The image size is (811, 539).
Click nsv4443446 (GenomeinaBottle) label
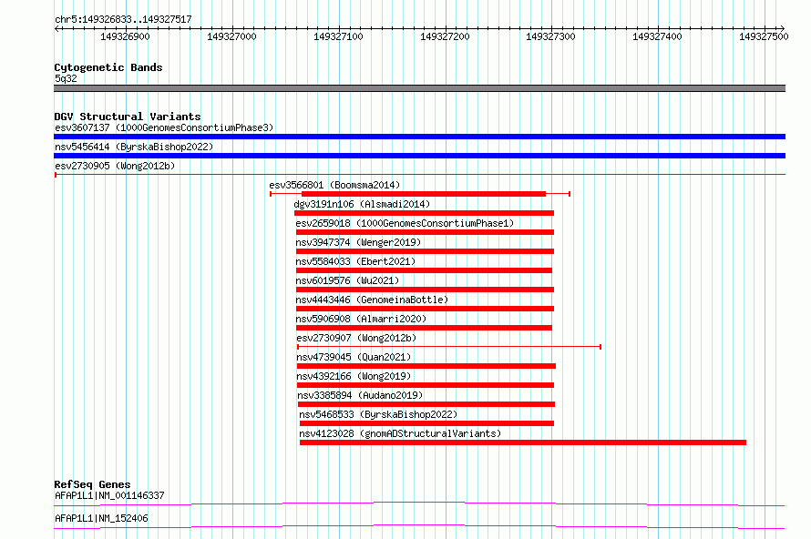(x=372, y=300)
